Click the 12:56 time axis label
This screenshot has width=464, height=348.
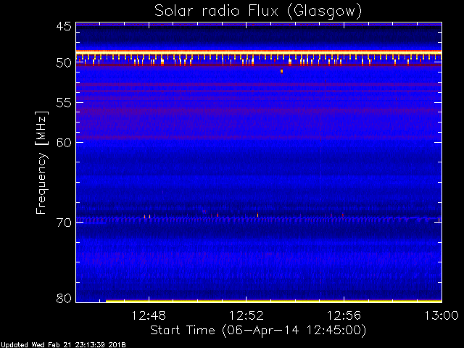click(x=344, y=315)
